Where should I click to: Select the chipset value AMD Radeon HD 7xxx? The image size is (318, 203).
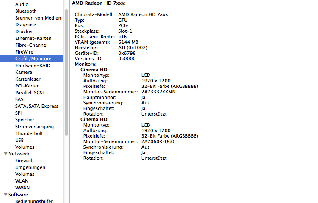tap(143, 14)
